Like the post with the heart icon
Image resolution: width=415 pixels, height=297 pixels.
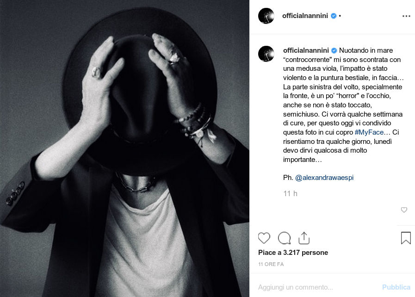click(x=264, y=238)
